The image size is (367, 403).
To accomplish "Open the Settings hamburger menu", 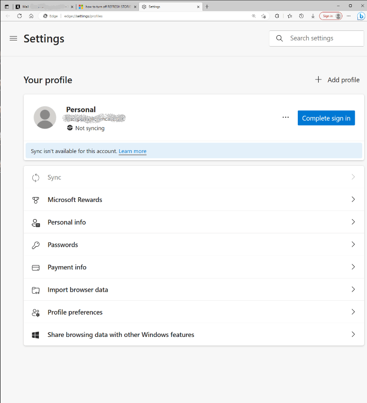I will pyautogui.click(x=13, y=38).
